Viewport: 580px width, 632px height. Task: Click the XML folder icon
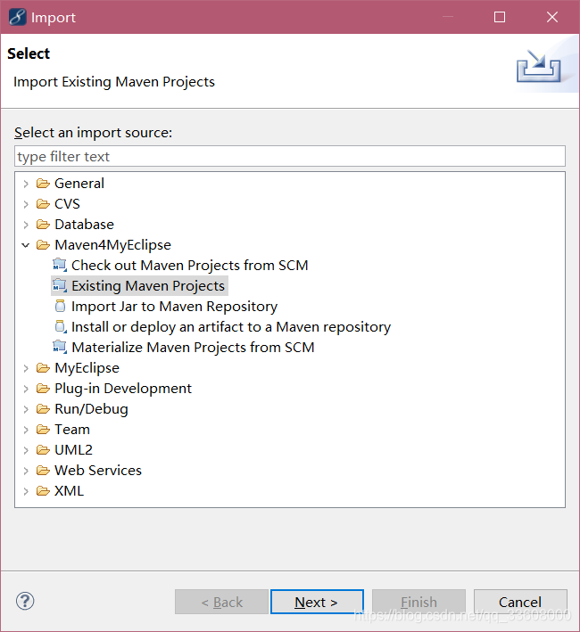click(43, 491)
